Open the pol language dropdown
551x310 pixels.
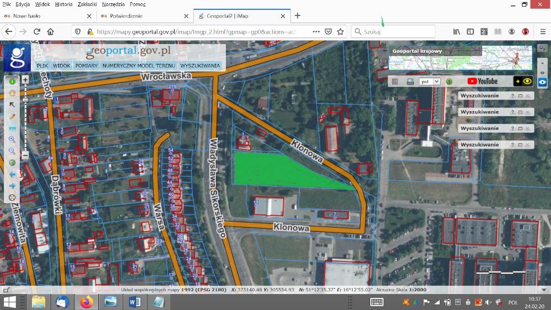430,81
